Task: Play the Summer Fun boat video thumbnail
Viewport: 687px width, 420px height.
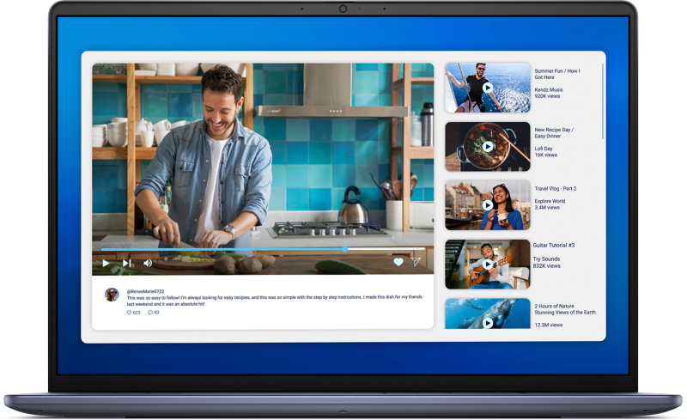Action: pos(487,88)
